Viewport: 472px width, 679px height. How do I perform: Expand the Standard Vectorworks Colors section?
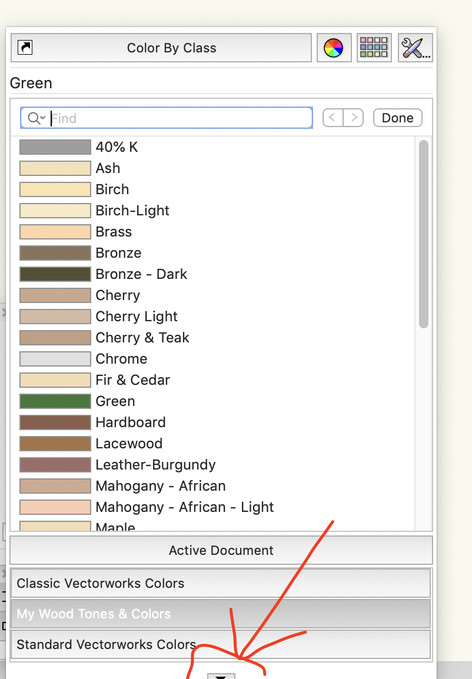(221, 644)
